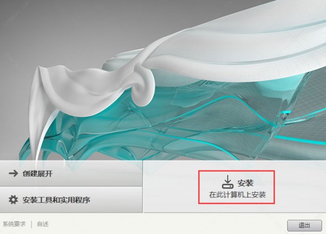326x234 pixels.
Task: Select 在此计算机上安装 to install on this computer
Action: click(x=237, y=195)
